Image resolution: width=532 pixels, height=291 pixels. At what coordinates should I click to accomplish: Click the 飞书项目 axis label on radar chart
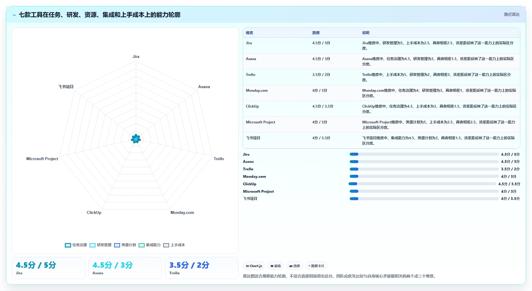coord(66,87)
